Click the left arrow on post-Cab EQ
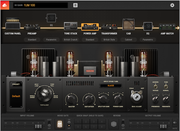Viewport: 180px width, 131px height. pos(143,26)
